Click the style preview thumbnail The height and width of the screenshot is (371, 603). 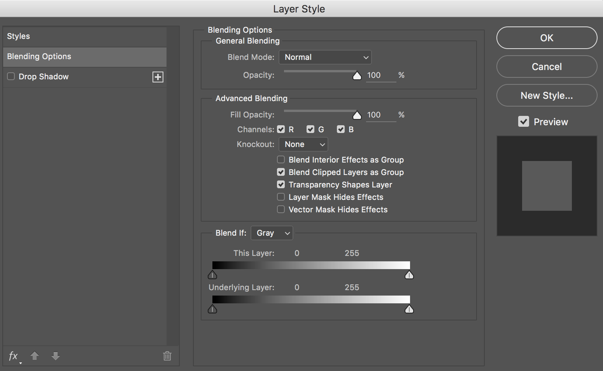click(x=547, y=186)
